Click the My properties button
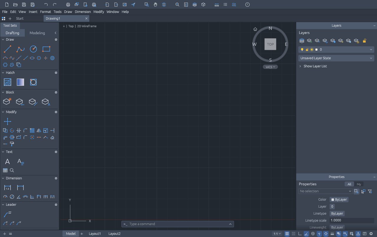 [x=359, y=184]
